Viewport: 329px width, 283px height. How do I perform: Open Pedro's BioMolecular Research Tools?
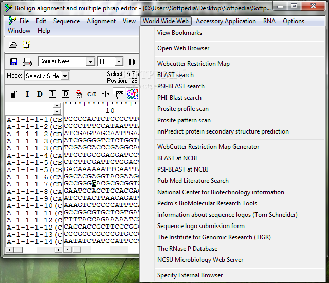click(x=233, y=203)
